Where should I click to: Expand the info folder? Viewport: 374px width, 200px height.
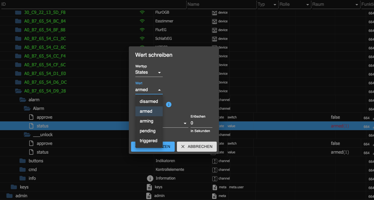point(22,178)
